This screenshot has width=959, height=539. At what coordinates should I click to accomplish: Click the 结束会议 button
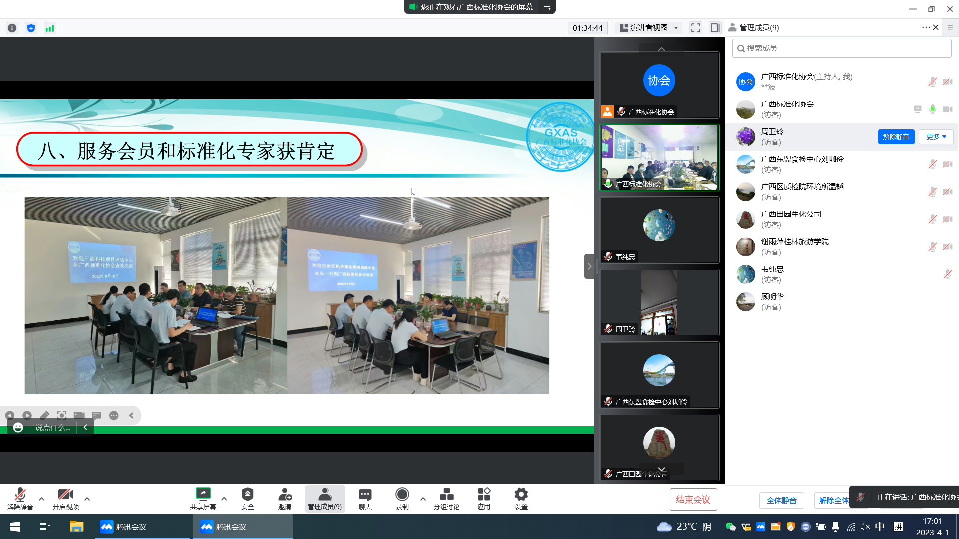(x=693, y=500)
